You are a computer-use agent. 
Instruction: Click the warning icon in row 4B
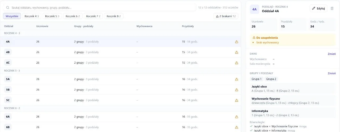(x=236, y=52)
